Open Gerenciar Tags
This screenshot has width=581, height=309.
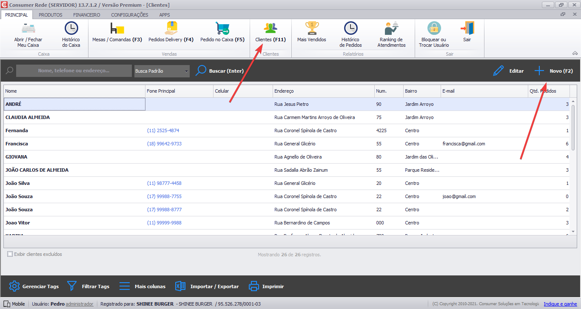[x=34, y=286]
